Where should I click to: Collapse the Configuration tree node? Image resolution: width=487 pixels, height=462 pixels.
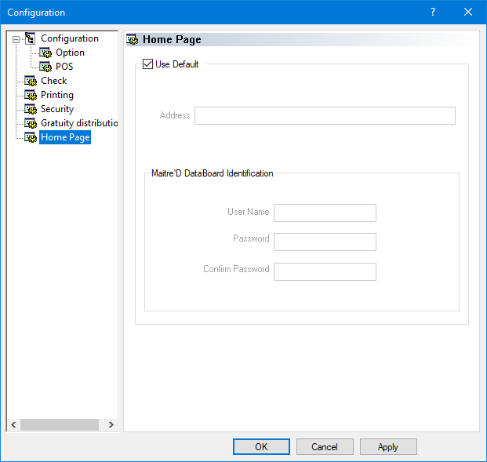coord(15,38)
